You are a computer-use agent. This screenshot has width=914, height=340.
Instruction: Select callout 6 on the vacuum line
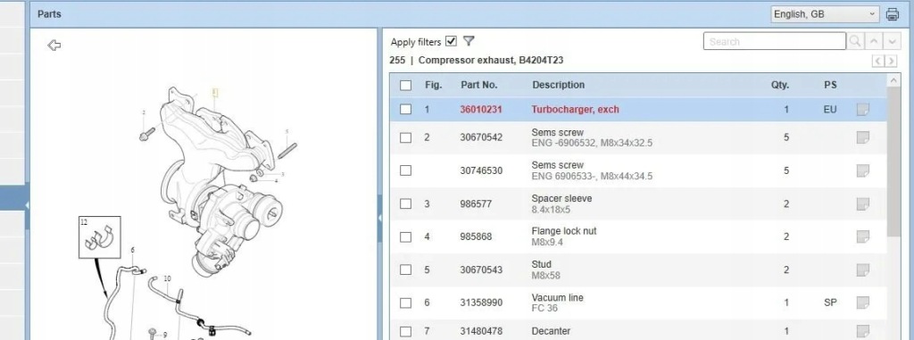click(132, 250)
